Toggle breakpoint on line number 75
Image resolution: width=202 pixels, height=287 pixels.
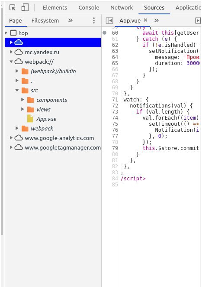(x=115, y=124)
